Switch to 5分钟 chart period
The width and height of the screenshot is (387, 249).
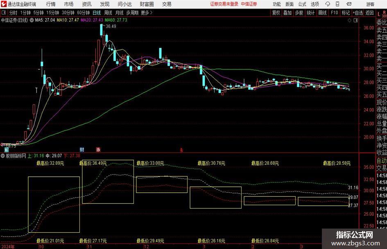pos(38,13)
